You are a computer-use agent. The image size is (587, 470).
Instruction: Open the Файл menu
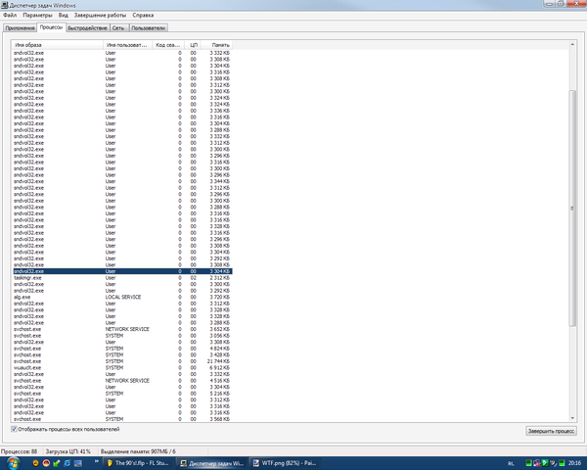tap(10, 17)
